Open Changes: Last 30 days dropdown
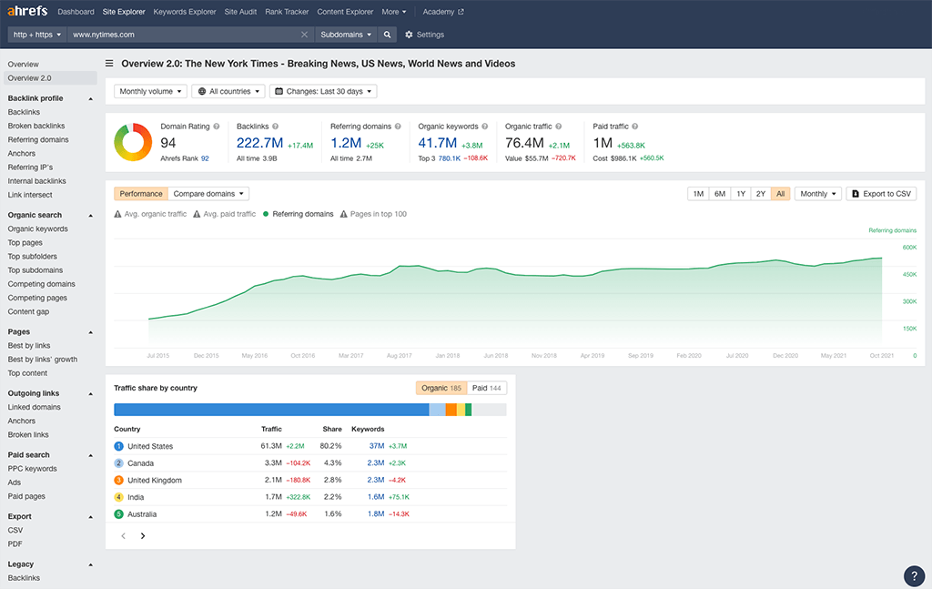This screenshot has width=932, height=589. coord(323,91)
